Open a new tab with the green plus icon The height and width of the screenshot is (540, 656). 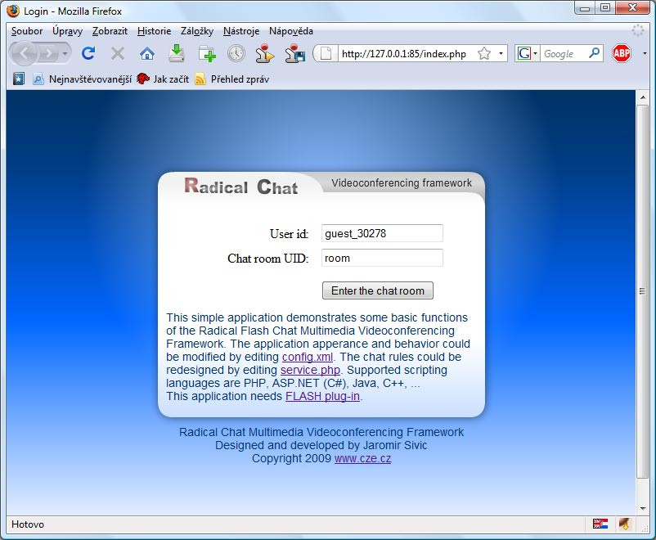(207, 53)
